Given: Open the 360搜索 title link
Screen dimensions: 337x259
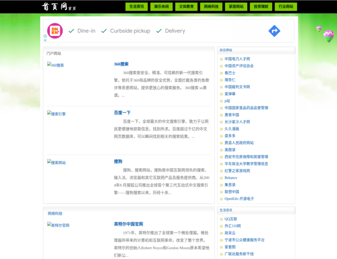Looking at the screenshot, I should 121,64.
